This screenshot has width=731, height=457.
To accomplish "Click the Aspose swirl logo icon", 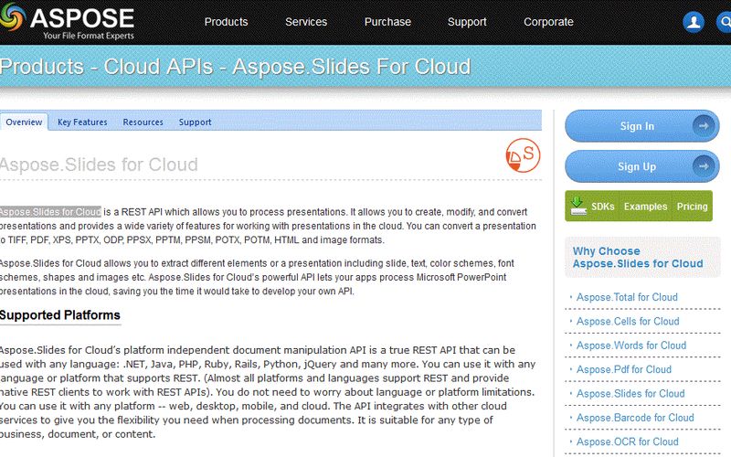I will click(x=12, y=17).
